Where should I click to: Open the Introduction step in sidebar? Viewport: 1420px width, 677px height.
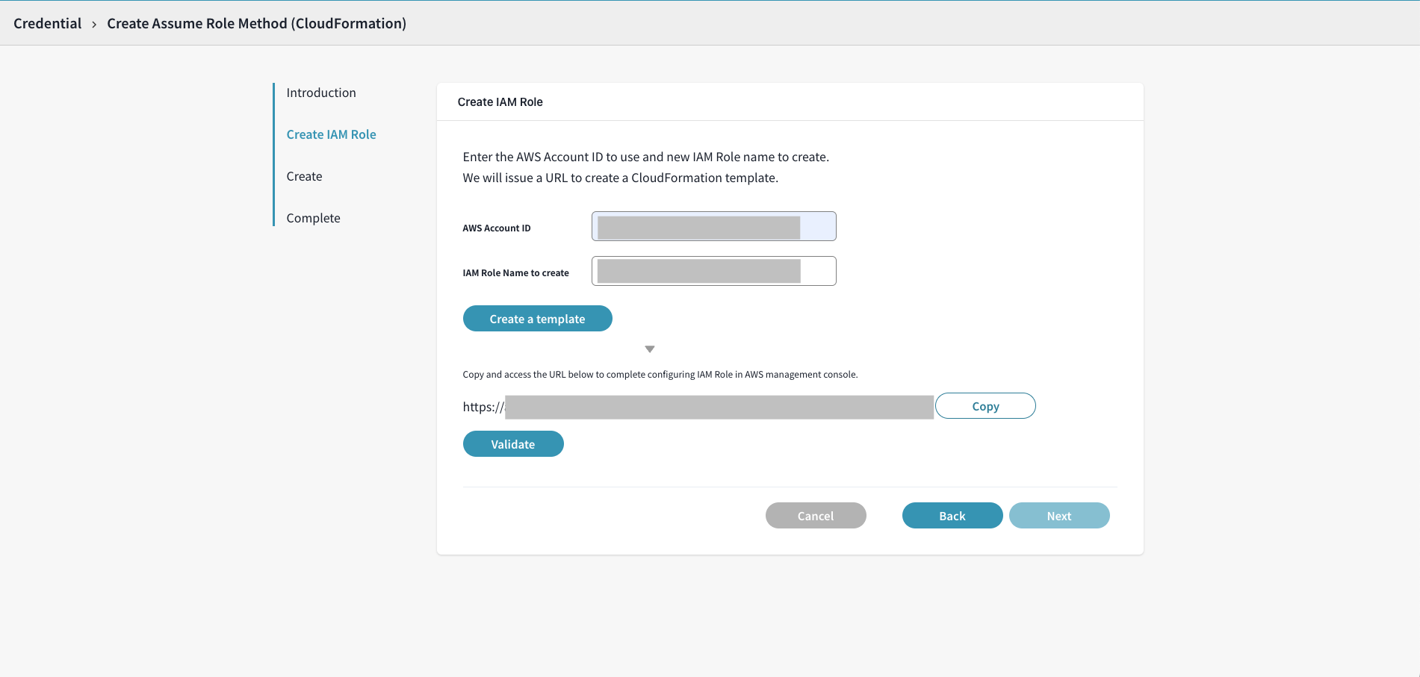click(x=321, y=93)
